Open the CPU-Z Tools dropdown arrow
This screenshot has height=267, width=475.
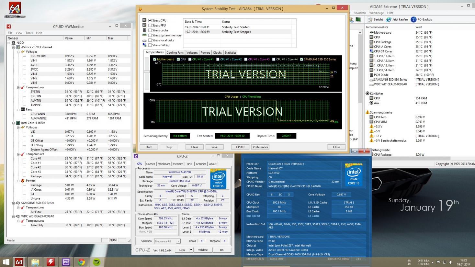tap(191, 250)
